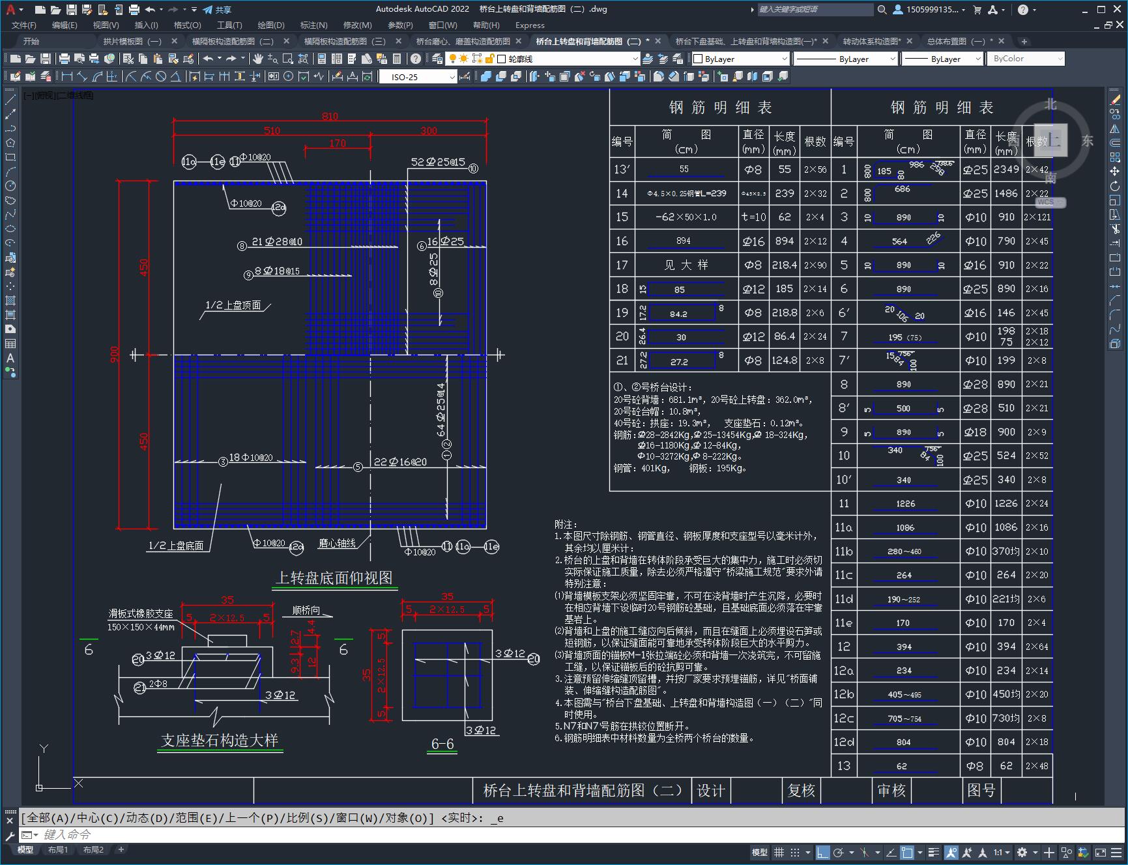
Task: Select the Aligned dimension tool
Action: [x=81, y=76]
